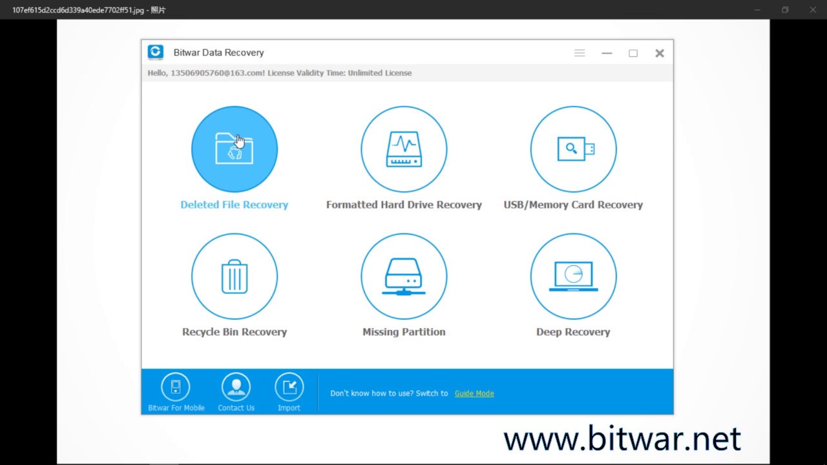
Task: Open the hamburger menu in the Bitwar title bar
Action: 580,53
